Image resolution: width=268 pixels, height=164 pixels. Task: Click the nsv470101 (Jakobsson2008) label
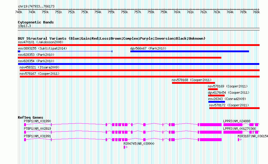click(41, 42)
